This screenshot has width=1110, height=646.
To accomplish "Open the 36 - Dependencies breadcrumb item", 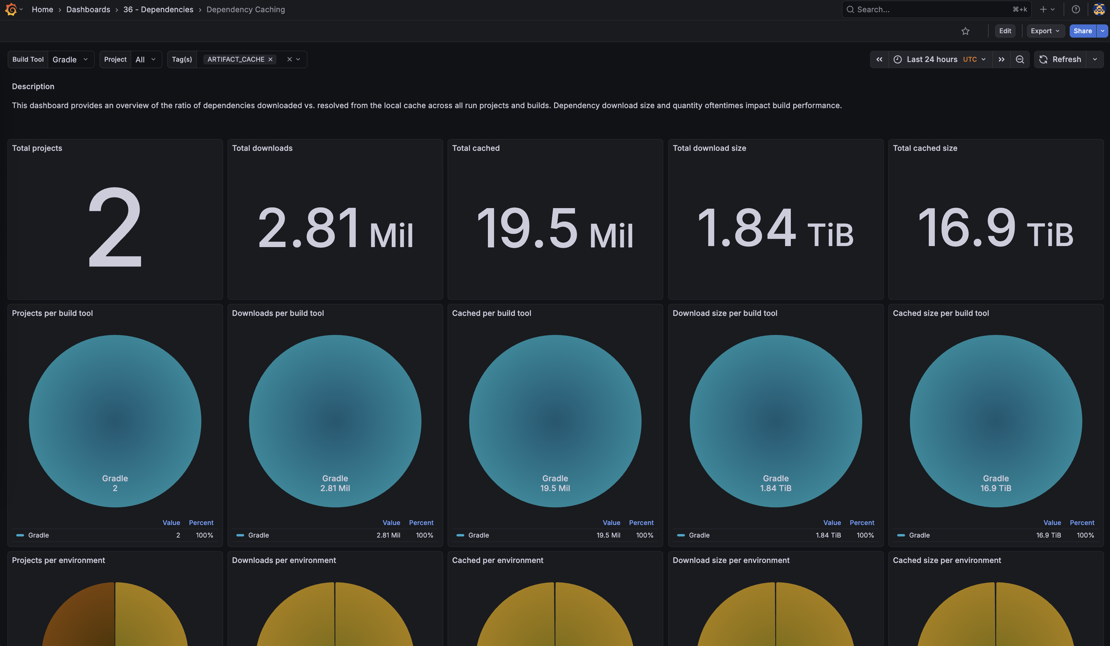I will 158,9.
